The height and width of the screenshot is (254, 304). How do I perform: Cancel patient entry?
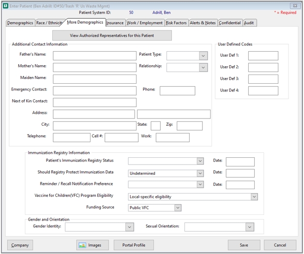pyautogui.click(x=280, y=245)
